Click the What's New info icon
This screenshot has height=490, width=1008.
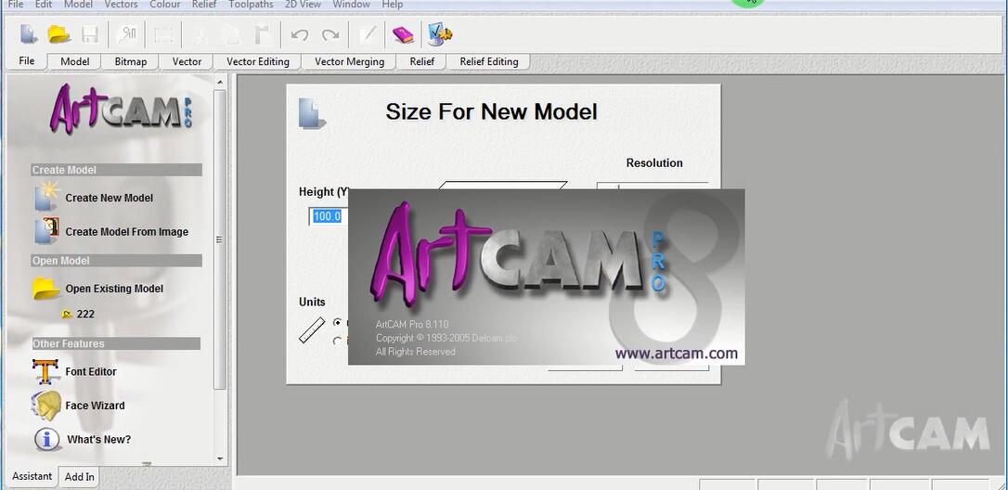tap(47, 440)
